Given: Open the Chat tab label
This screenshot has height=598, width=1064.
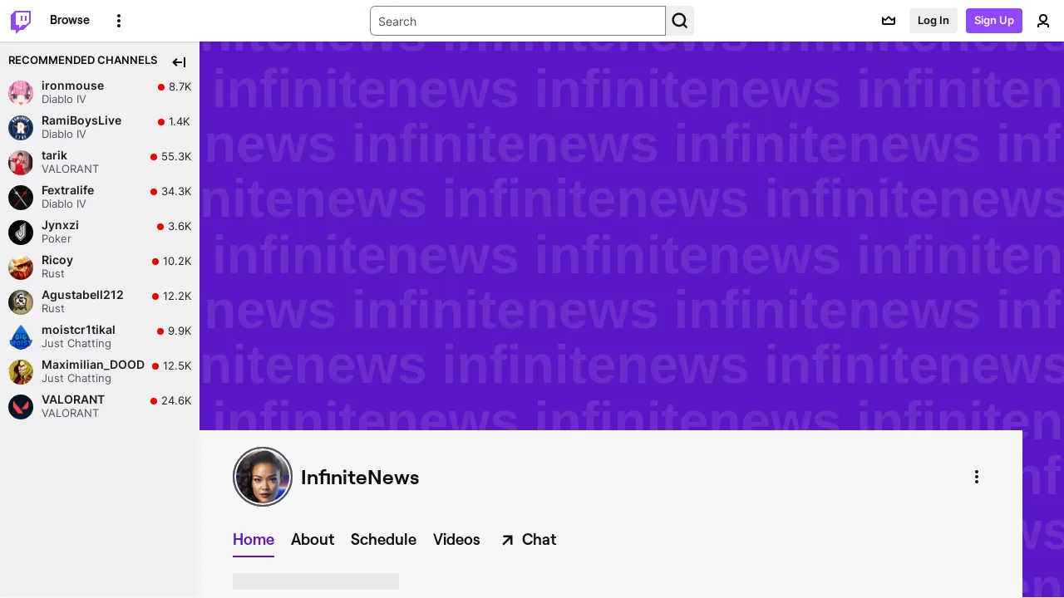Looking at the screenshot, I should tap(539, 540).
